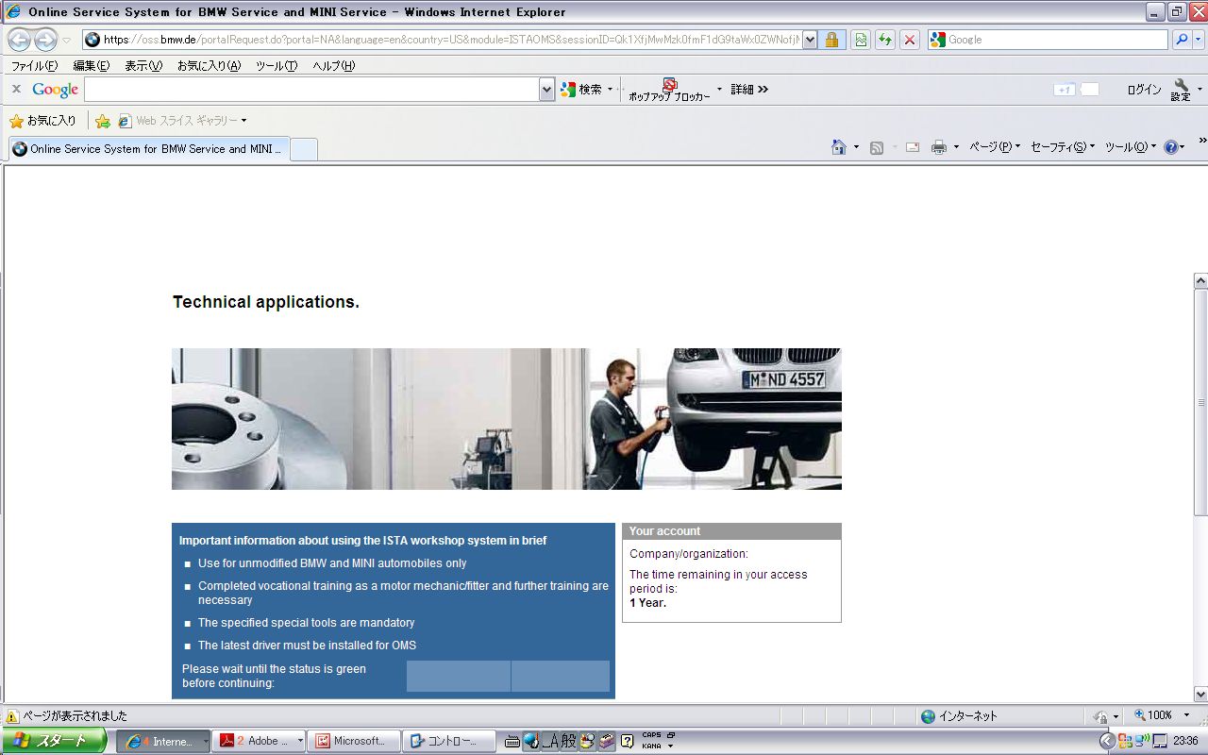Click the Google Toolbar 検索 button
1208x755 pixels.
point(581,89)
